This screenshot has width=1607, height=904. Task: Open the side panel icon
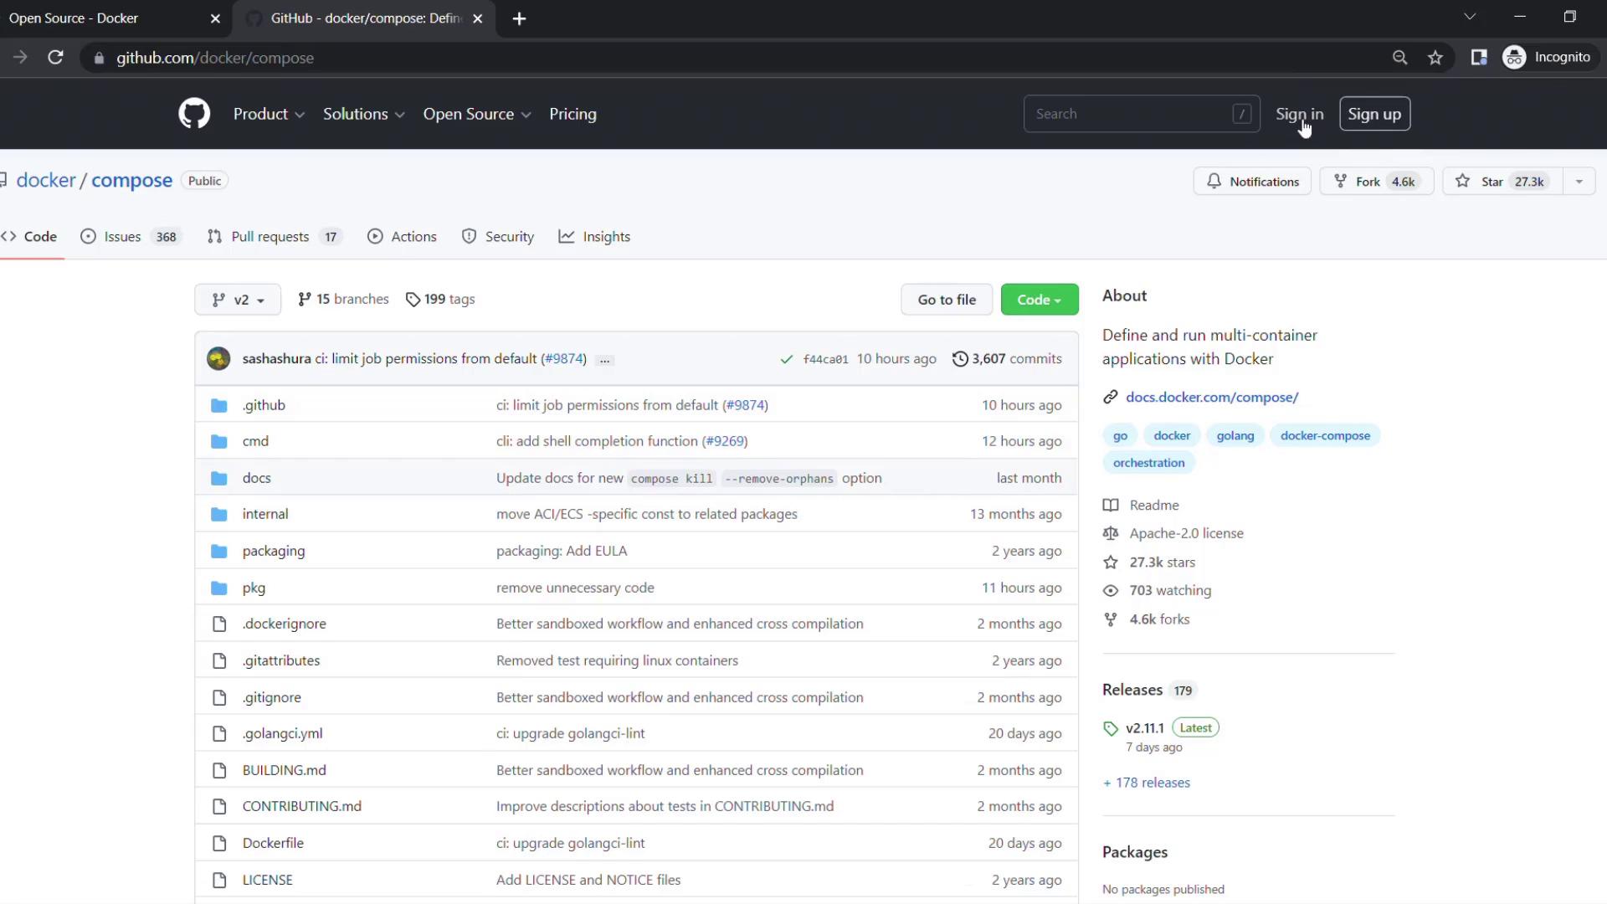point(1479,58)
